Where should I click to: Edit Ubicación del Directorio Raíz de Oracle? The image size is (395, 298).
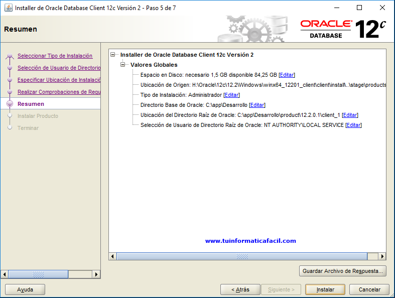[350, 115]
